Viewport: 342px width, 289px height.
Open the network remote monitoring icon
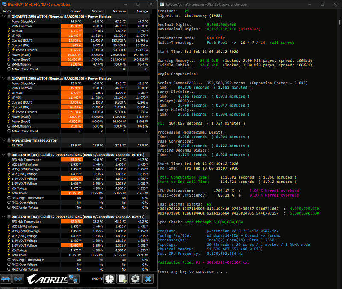pyautogui.click(x=74, y=279)
